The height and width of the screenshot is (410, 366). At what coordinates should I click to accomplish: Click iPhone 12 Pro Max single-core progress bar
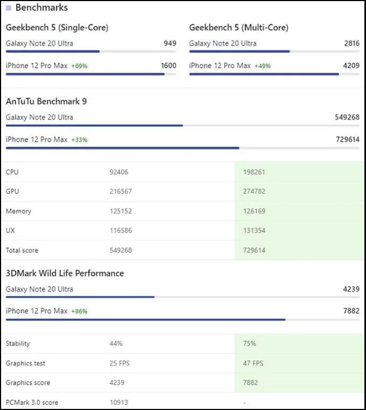[91, 74]
